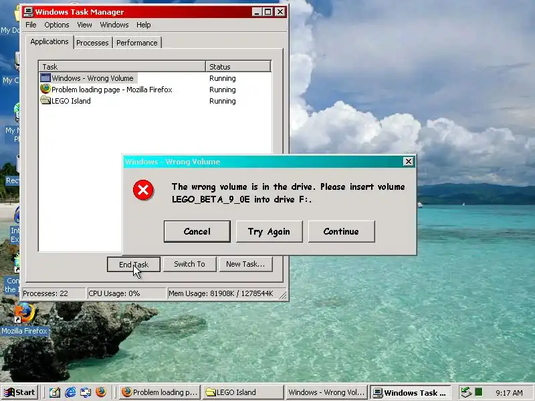Image resolution: width=535 pixels, height=401 pixels.
Task: Click the CPU Usage: 0% status entry
Action: coord(126,293)
